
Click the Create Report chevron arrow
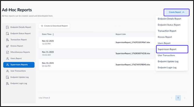[183, 12]
